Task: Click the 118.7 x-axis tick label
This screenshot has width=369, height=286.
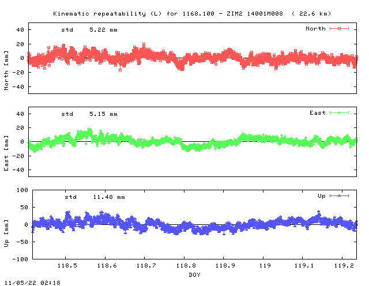Action: tap(146, 266)
